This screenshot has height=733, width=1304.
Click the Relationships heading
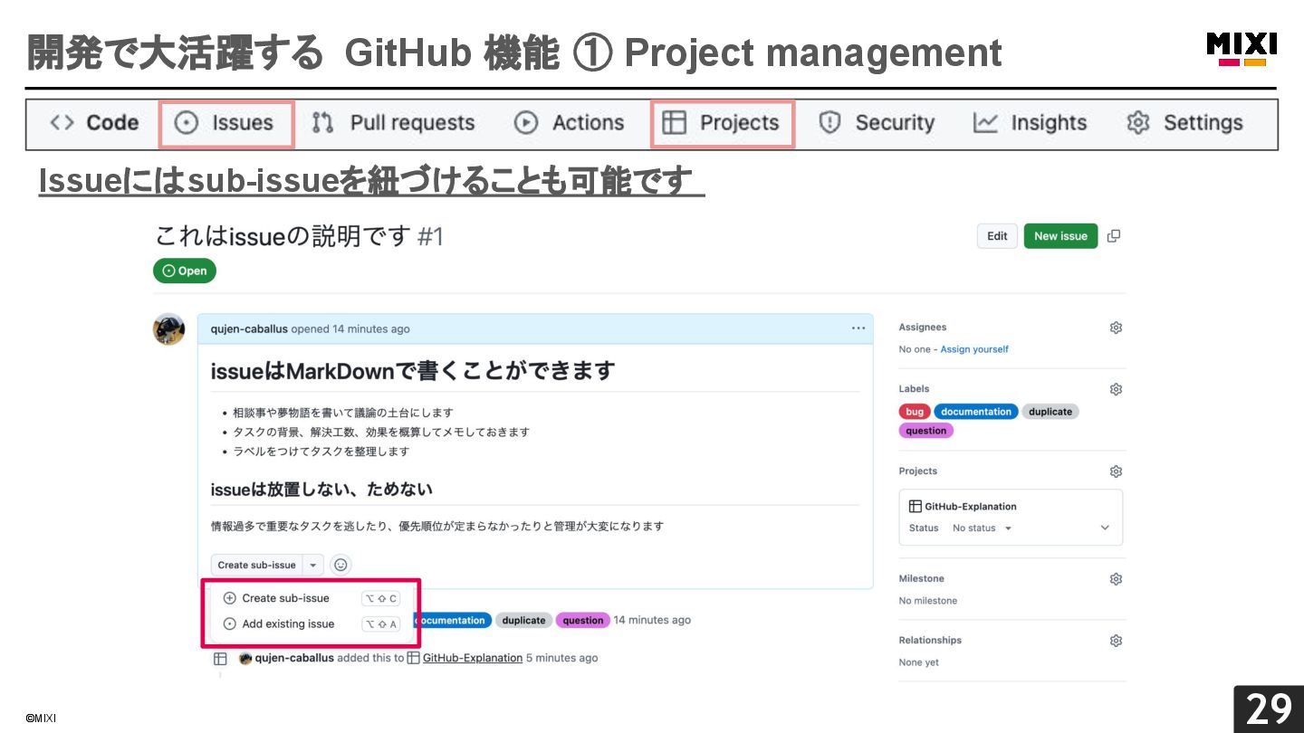tap(930, 641)
